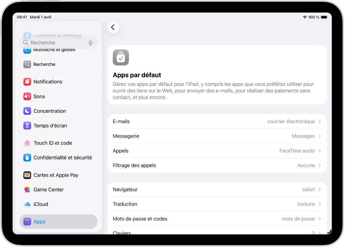Open the Messagerie app chooser
The image size is (346, 247).
(217, 136)
